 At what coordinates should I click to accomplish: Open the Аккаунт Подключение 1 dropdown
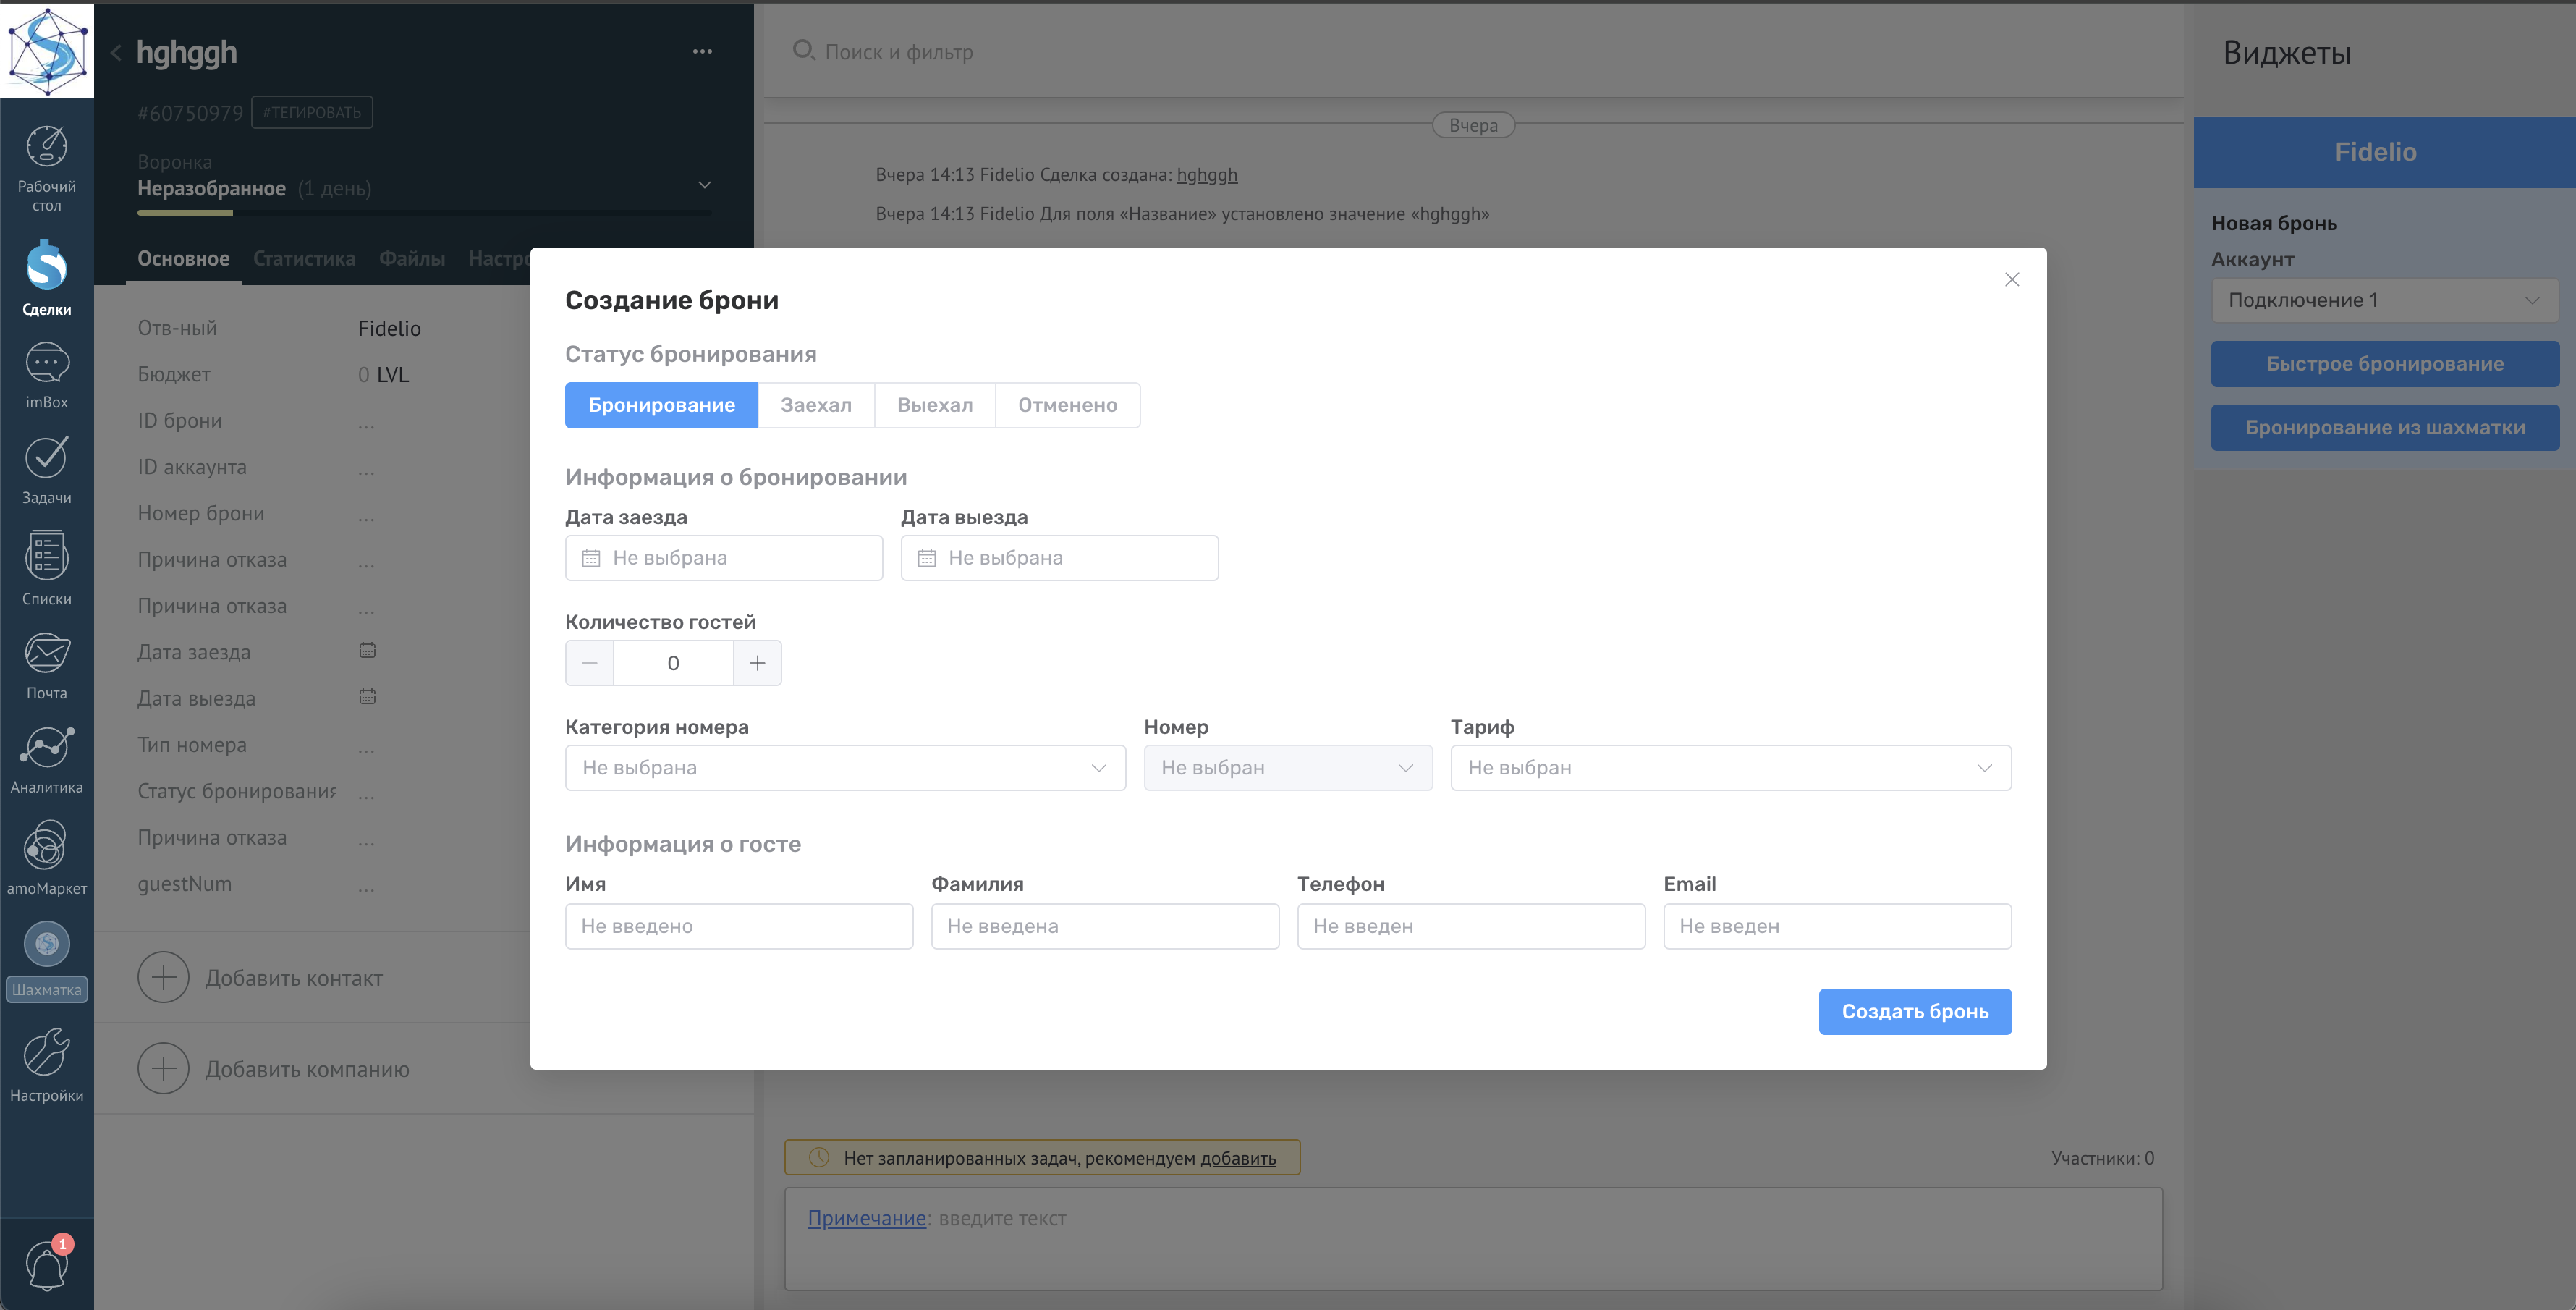tap(2384, 300)
